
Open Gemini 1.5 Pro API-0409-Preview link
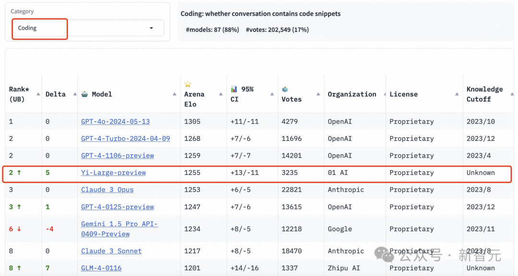coord(119,229)
